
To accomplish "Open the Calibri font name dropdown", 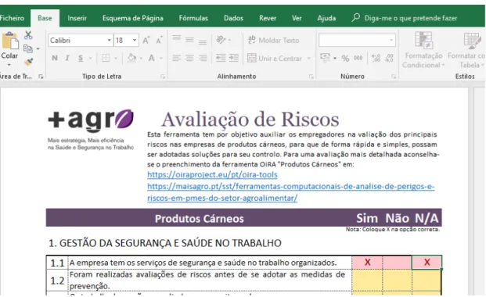I will 109,41.
